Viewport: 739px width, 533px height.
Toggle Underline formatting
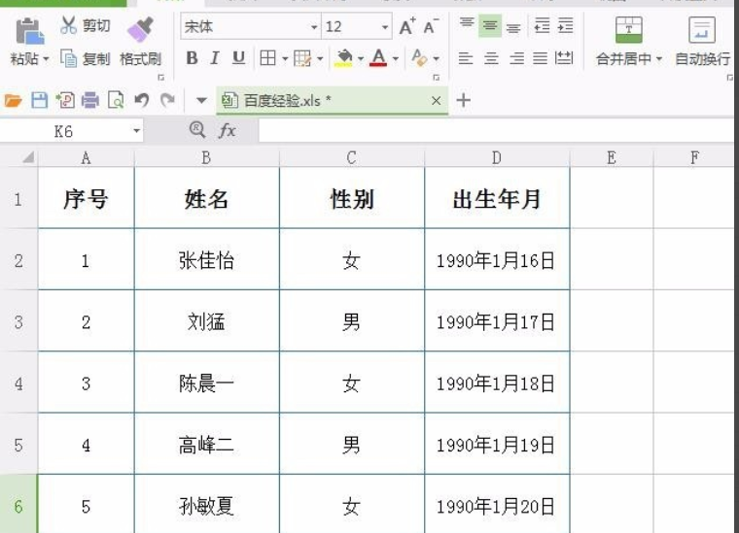pos(239,58)
